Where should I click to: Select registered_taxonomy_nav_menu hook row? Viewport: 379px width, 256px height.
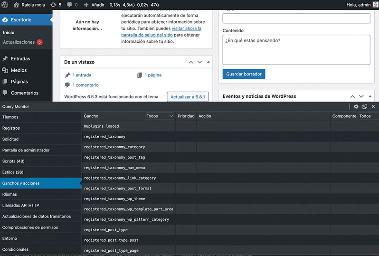pyautogui.click(x=230, y=168)
